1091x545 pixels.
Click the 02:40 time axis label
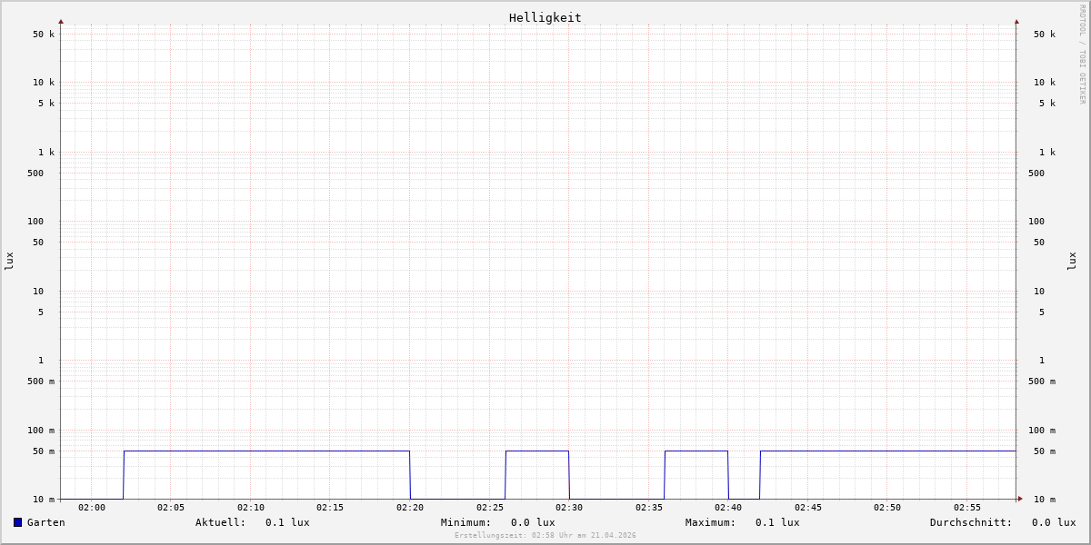coord(728,508)
